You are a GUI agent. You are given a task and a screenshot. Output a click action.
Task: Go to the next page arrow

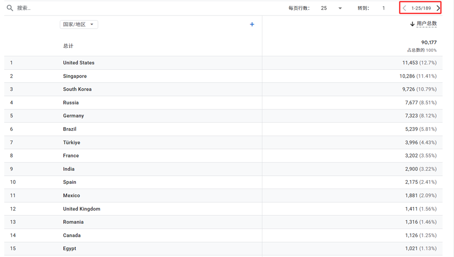tap(438, 8)
